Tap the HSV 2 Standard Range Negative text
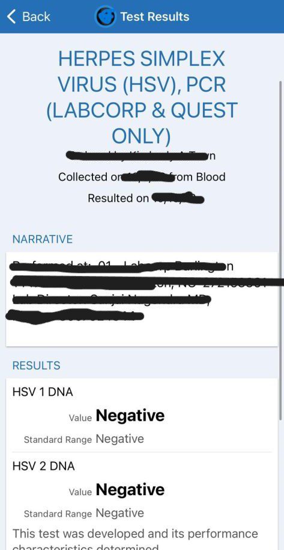Screen dimensions: 284x550 pos(119,513)
